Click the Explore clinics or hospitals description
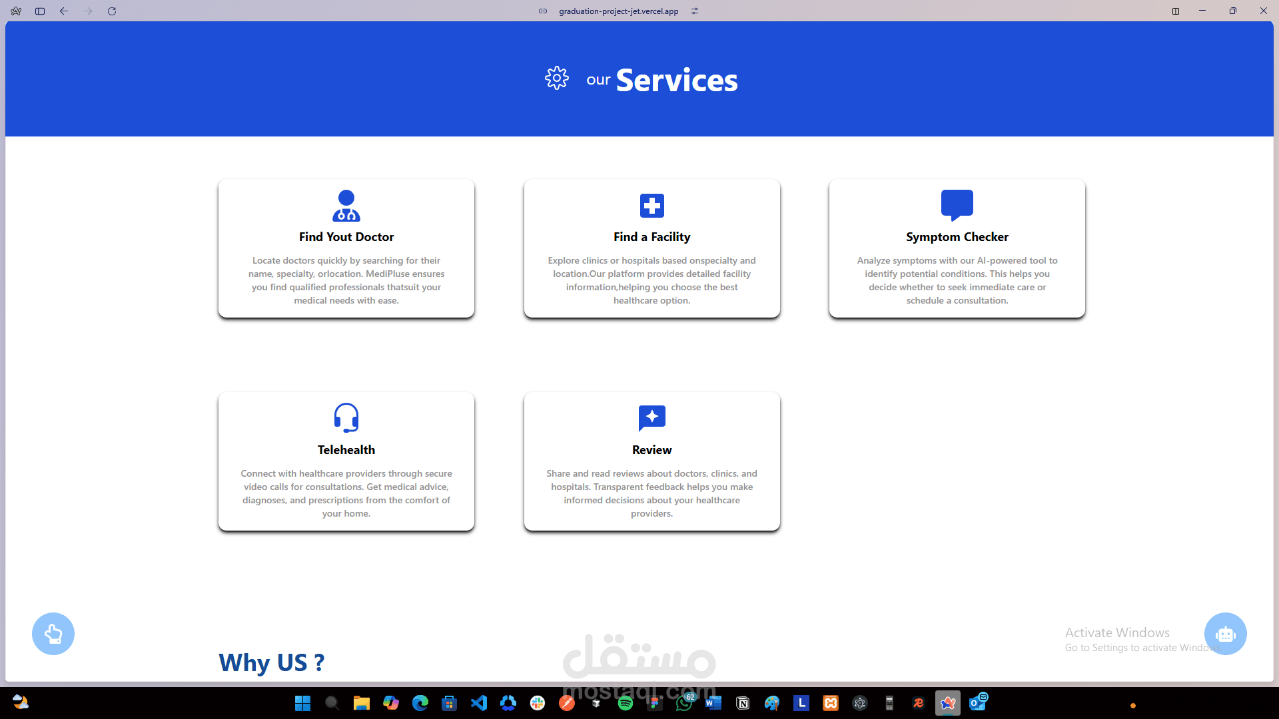Screen dimensions: 1279x719 click(x=652, y=280)
